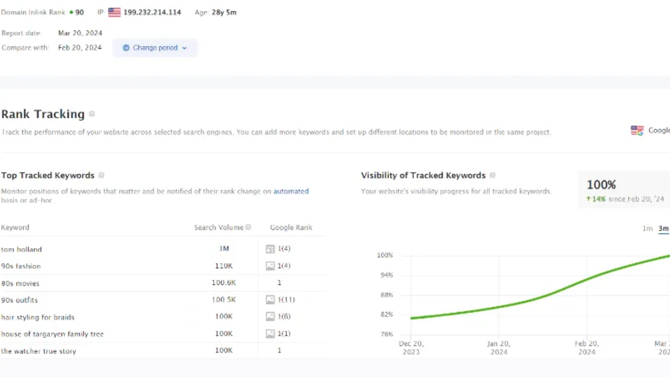
Task: Click image icon in house of targaryen row
Action: 270,334
